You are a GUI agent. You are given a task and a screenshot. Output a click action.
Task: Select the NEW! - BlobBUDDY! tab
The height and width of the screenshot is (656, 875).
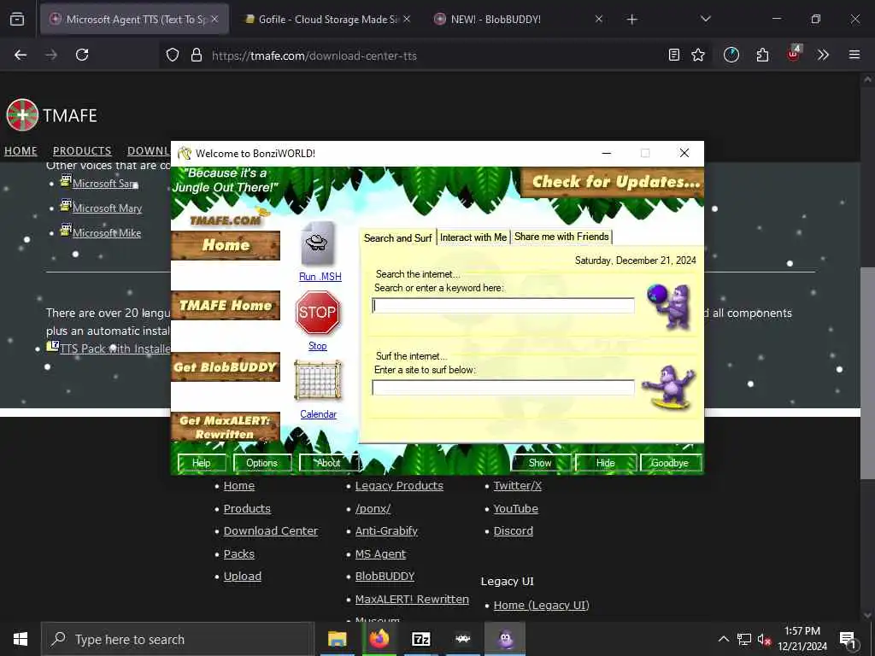tap(516, 20)
